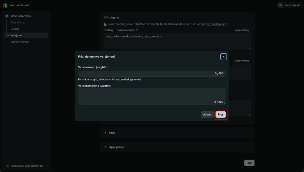Open the Dokumentasjon link
Viewport: 304px width, 172px height.
pos(127,30)
